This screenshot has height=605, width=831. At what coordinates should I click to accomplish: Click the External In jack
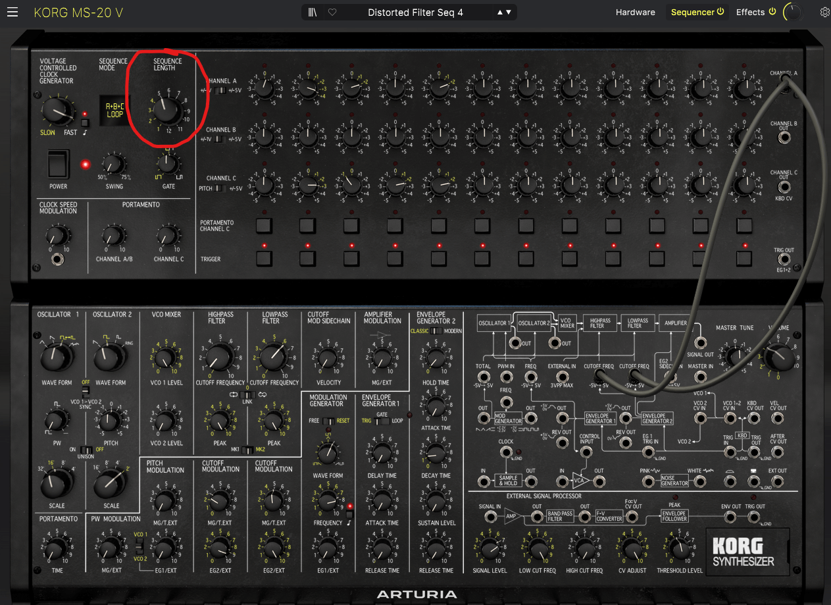point(563,378)
